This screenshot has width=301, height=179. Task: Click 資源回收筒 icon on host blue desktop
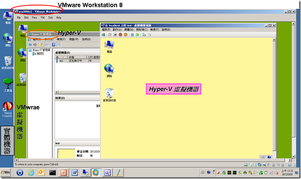tap(7, 63)
